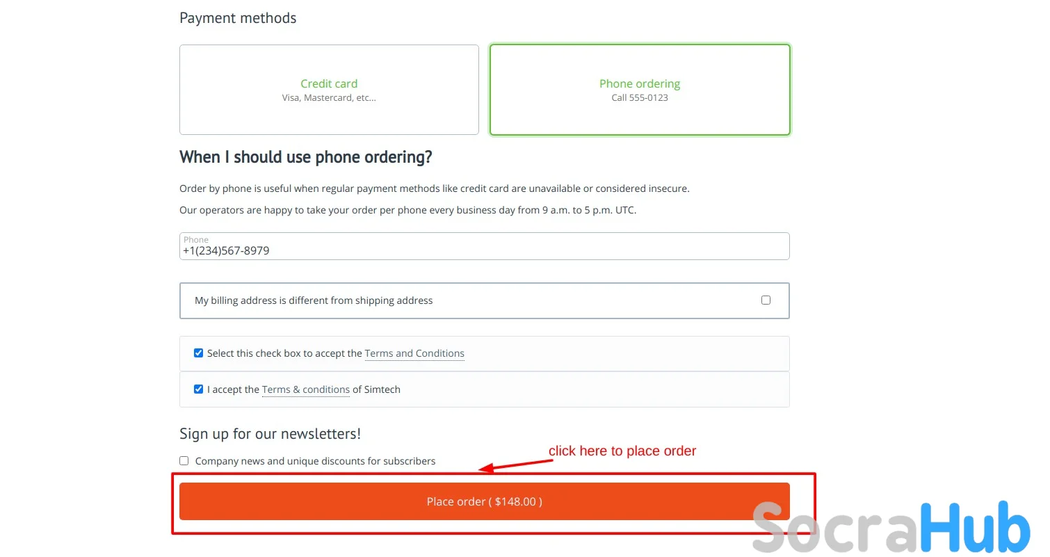Viewport: 1050px width, 557px height.
Task: Uncheck the first Terms and Conditions checkbox
Action: 198,353
